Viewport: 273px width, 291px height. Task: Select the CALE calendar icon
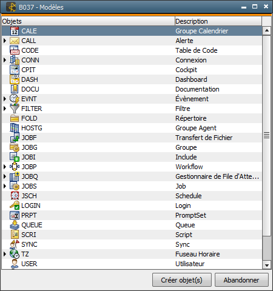pyautogui.click(x=15, y=31)
